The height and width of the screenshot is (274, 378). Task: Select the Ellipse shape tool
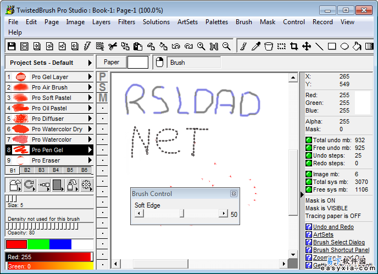tap(344, 46)
